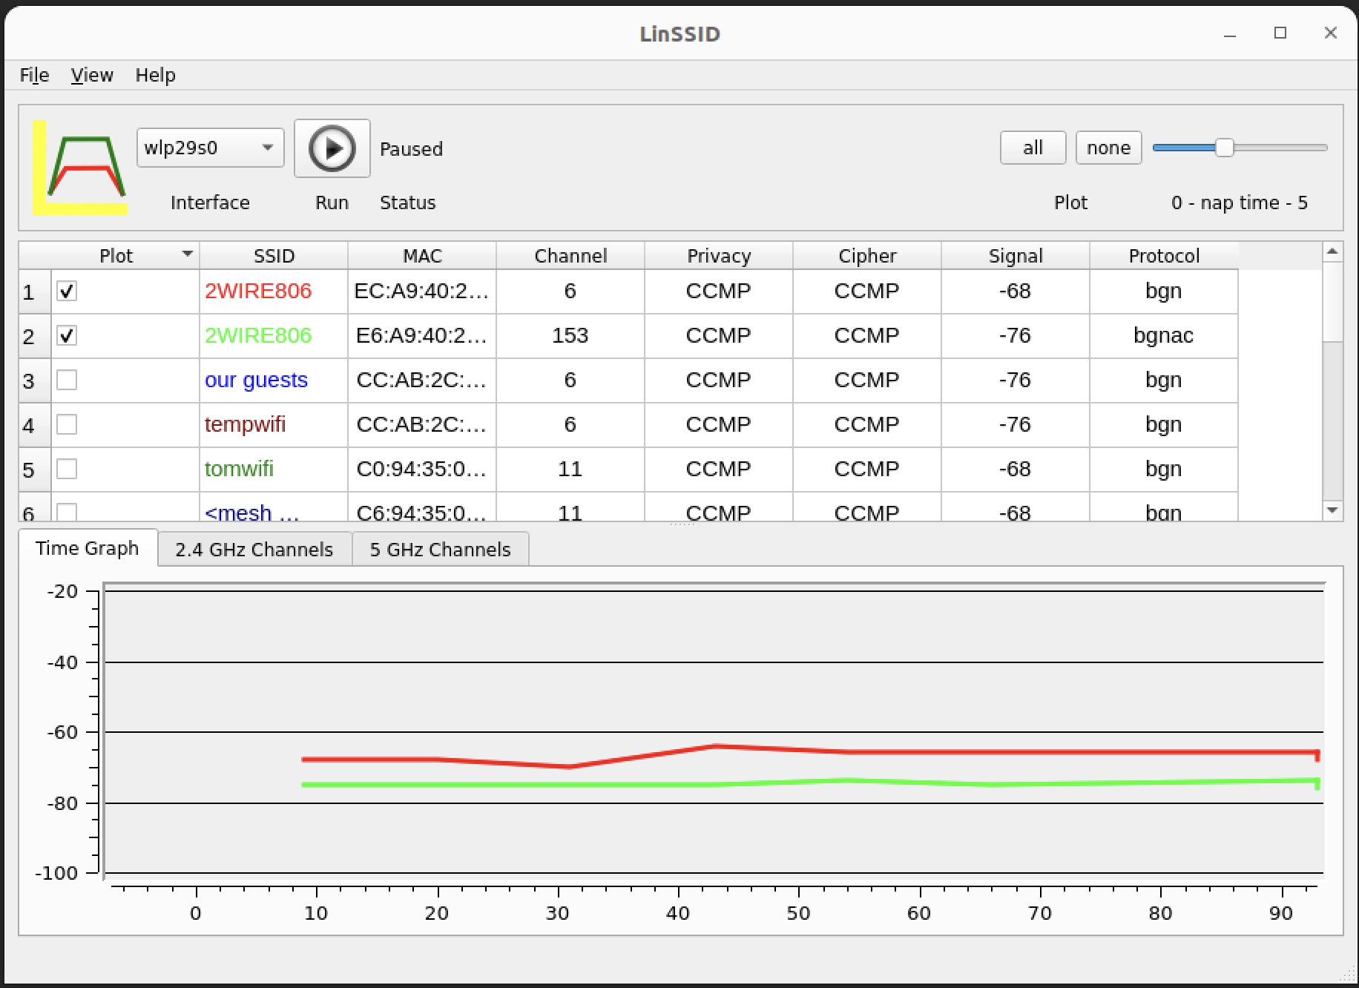1359x988 pixels.
Task: Minimize the LinSSID window
Action: point(1230,33)
